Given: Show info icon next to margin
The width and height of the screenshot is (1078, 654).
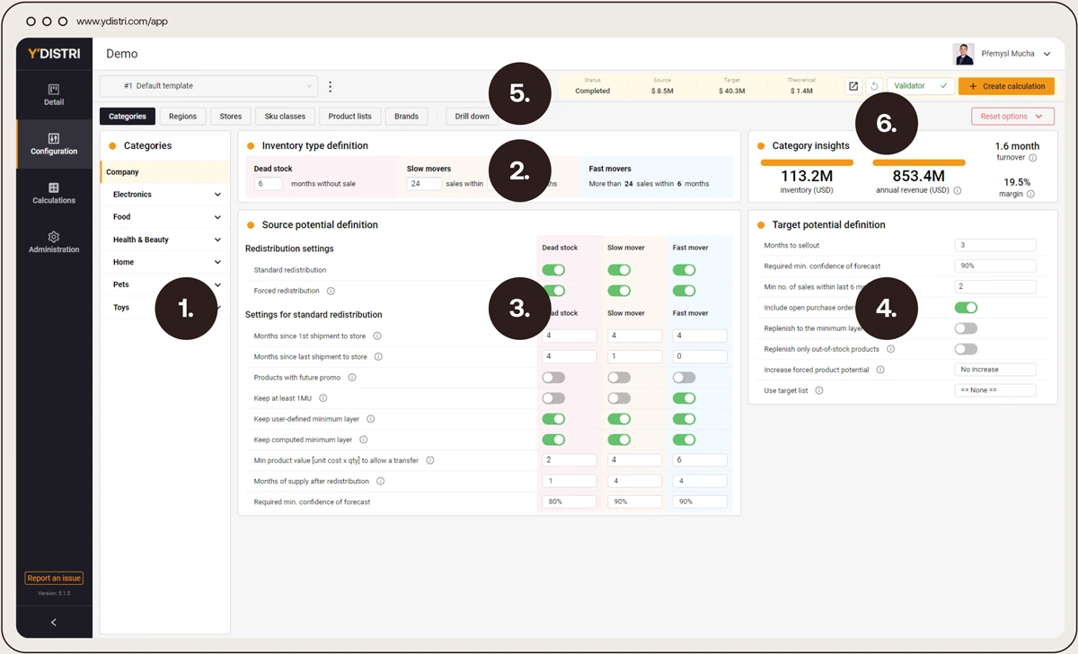Looking at the screenshot, I should click(1030, 194).
